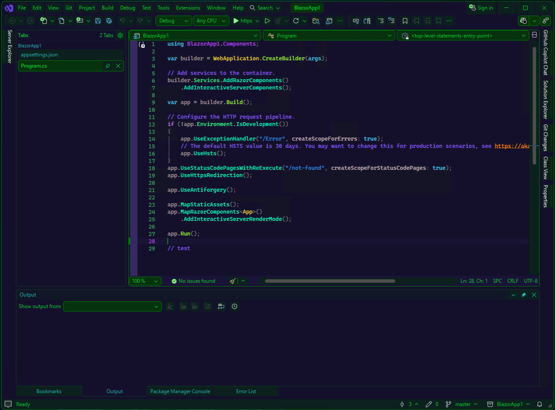Open the Any CPU platform dropdown
The width and height of the screenshot is (555, 410).
211,21
